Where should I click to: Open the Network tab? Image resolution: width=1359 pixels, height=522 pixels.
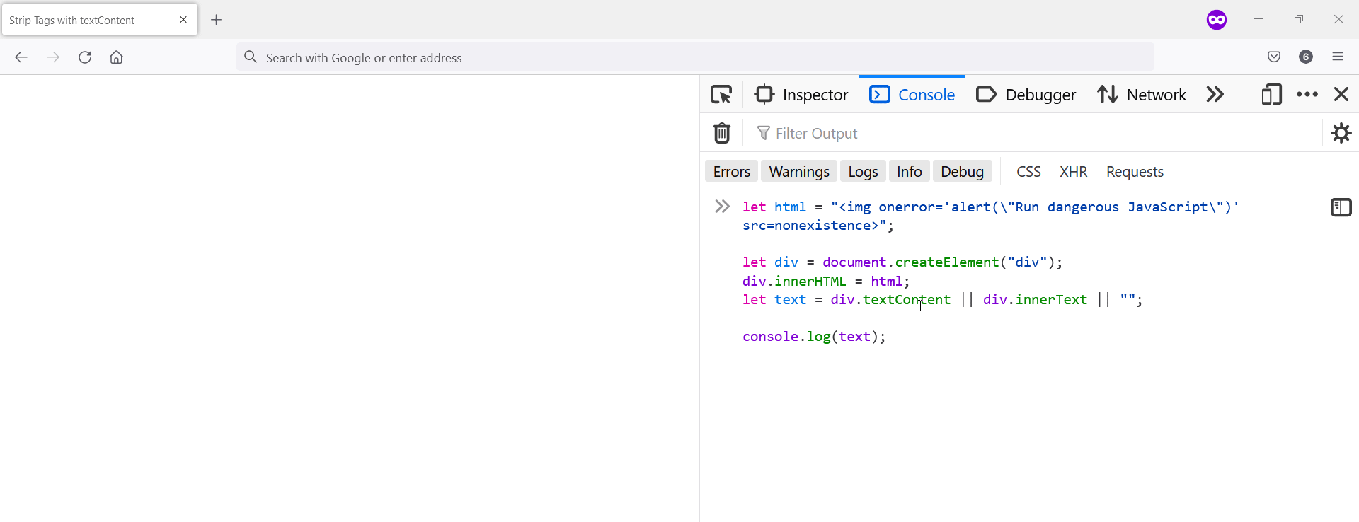tap(1142, 94)
